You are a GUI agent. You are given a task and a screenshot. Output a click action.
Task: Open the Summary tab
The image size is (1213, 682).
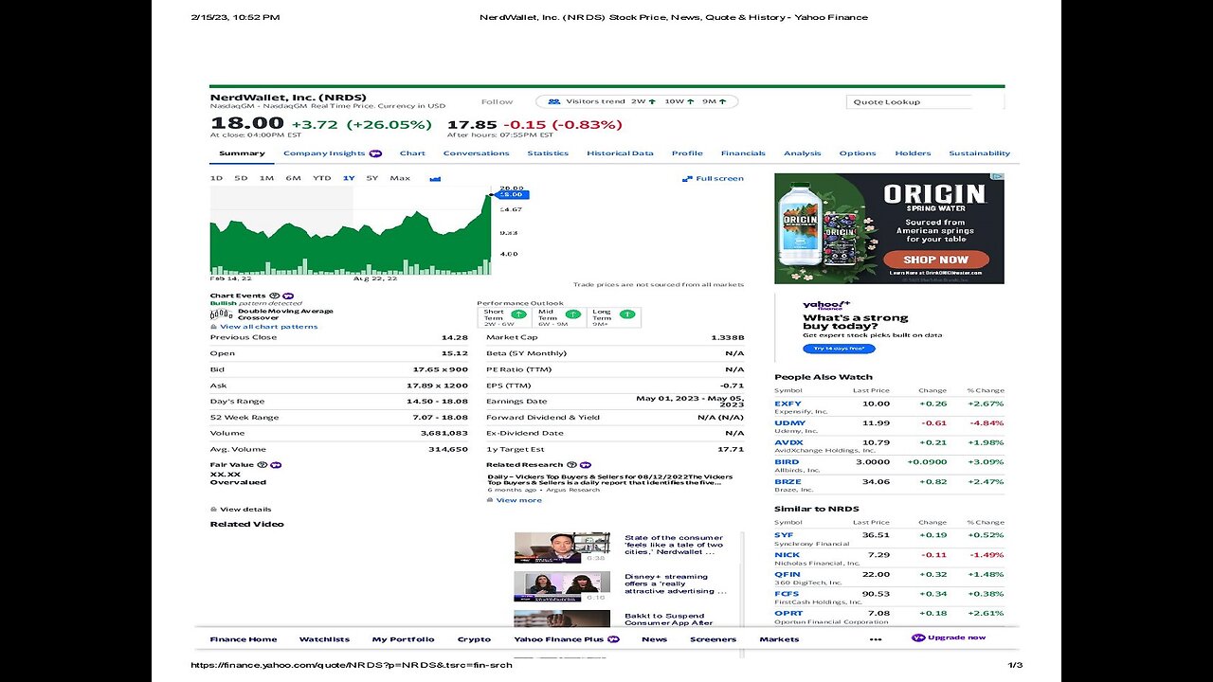(242, 153)
